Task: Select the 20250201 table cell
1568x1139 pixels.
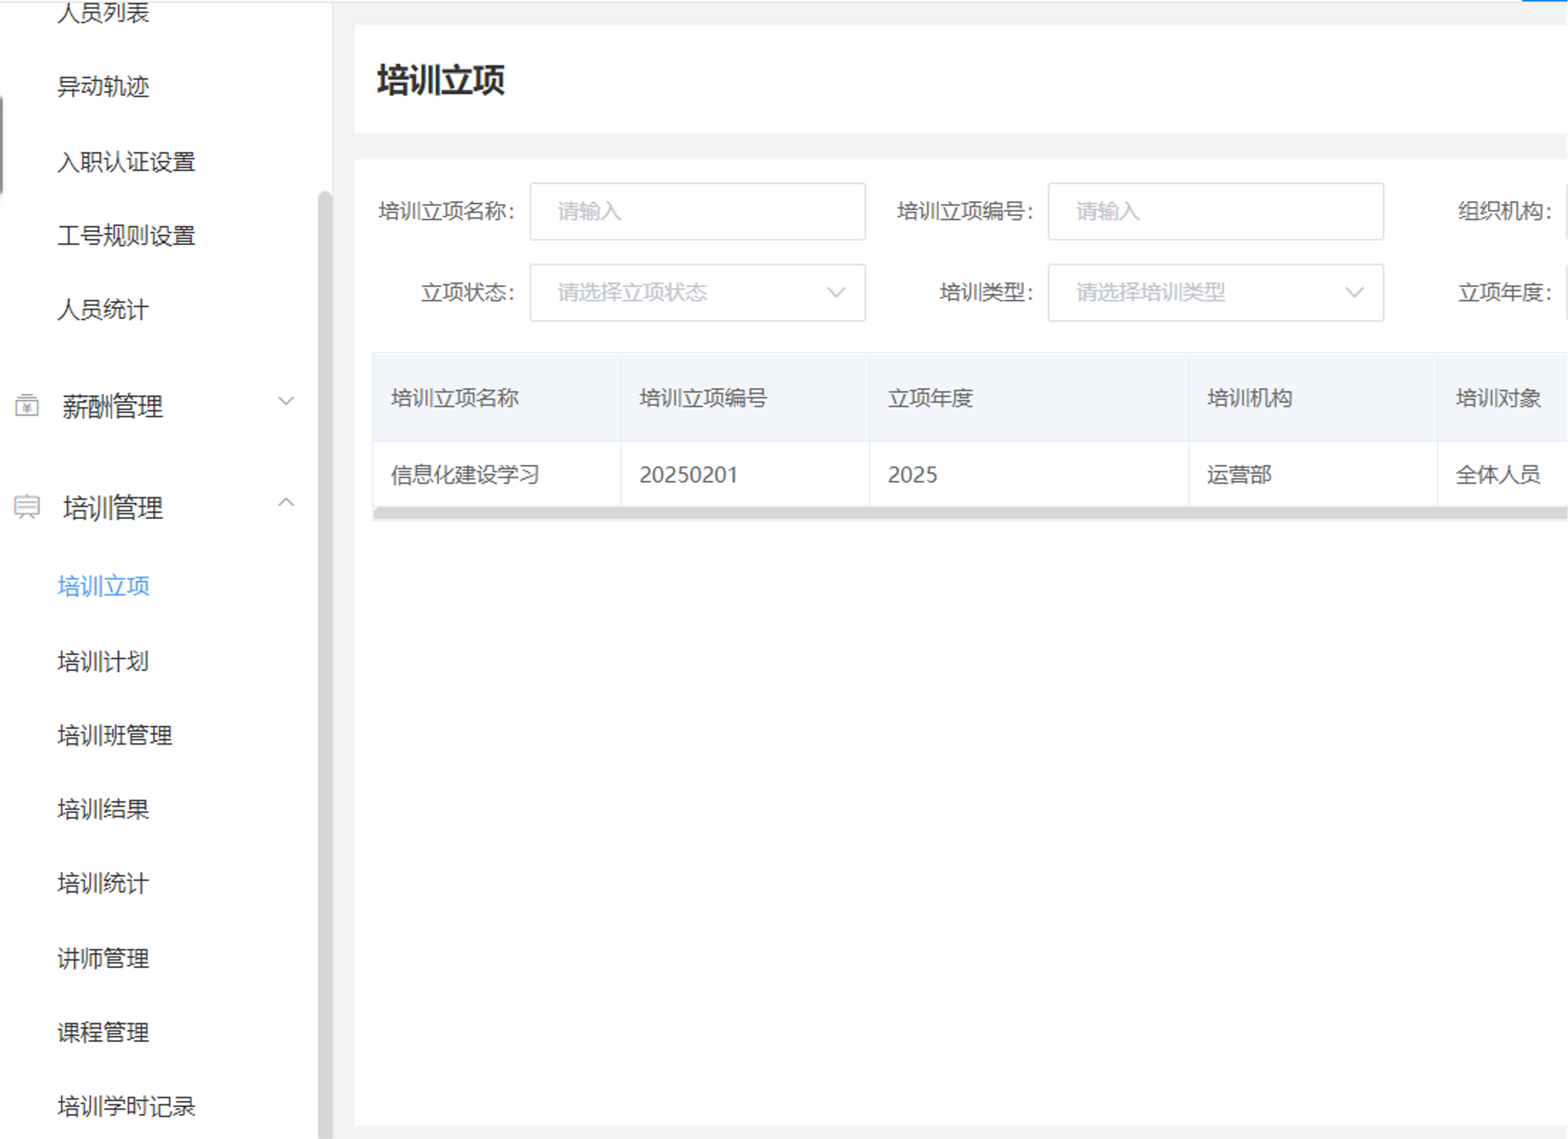Action: click(x=745, y=475)
